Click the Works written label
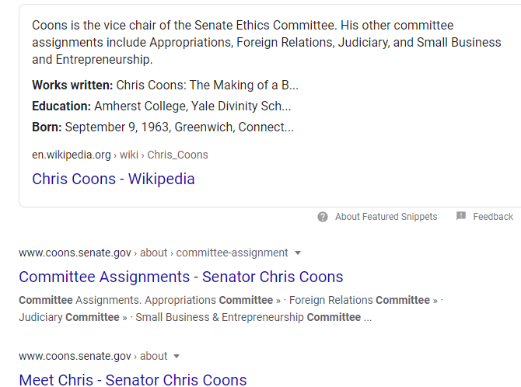Screen dimensions: 521x387 72,85
